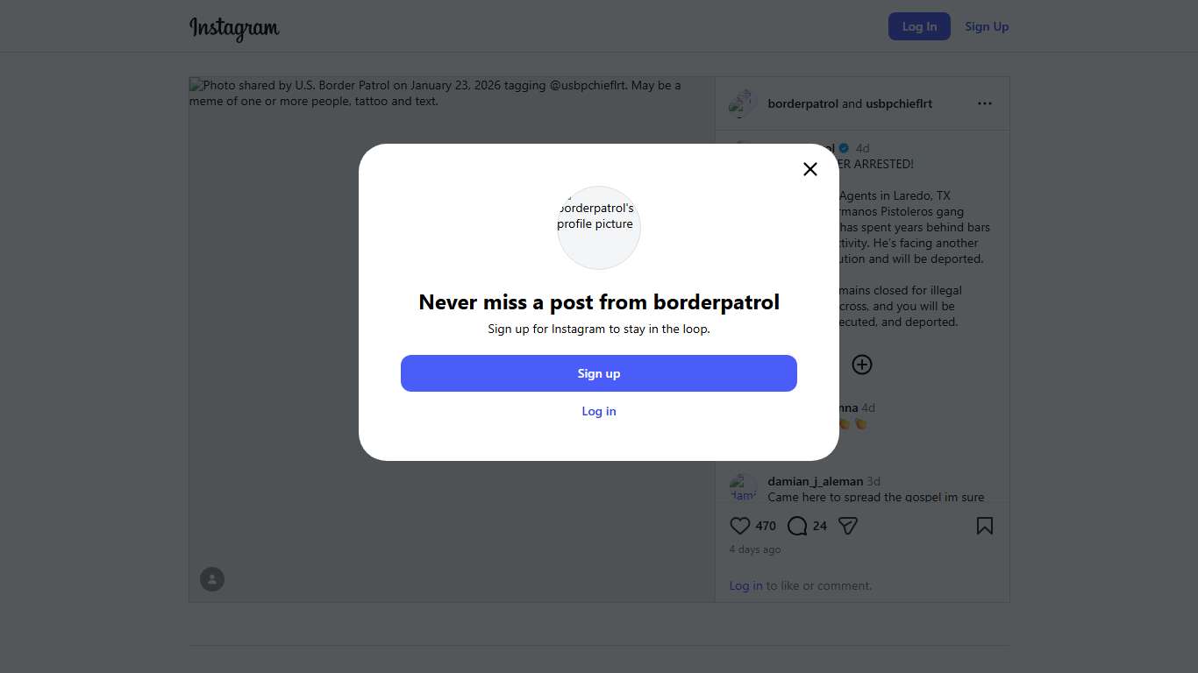Visit damian_j_aleman commenter profile
This screenshot has height=673, width=1198.
815,481
